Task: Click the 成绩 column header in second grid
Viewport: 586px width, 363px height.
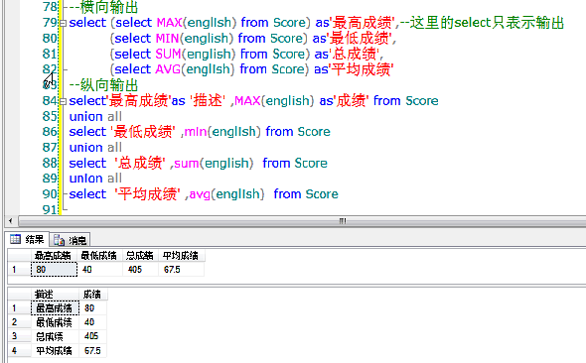Action: pos(93,295)
